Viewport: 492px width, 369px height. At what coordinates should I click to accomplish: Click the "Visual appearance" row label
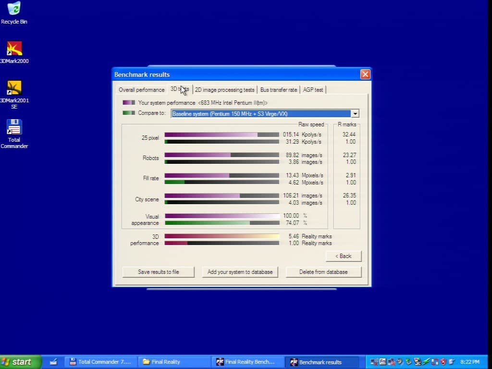point(145,220)
